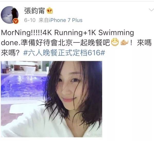Expand the post options chevron menu
Image resolution: width=154 pixels, height=141 pixels.
(151, 10)
